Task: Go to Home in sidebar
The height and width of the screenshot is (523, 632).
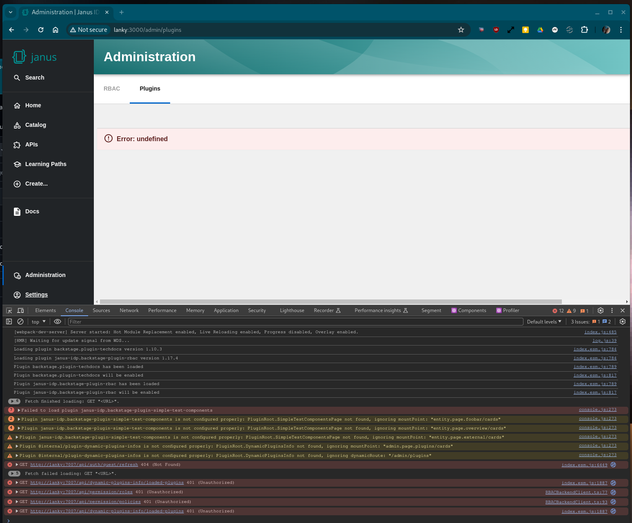Action: pos(27,105)
